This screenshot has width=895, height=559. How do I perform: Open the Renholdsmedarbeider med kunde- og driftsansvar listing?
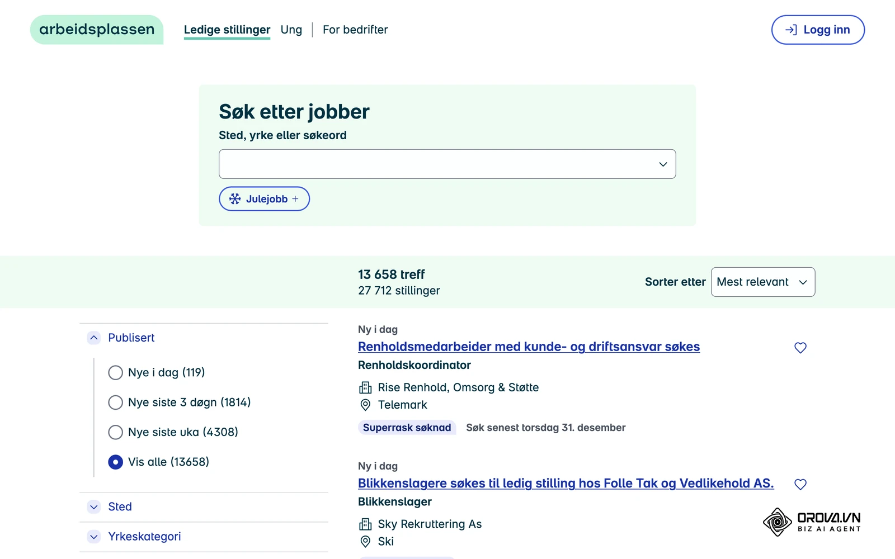[529, 347]
